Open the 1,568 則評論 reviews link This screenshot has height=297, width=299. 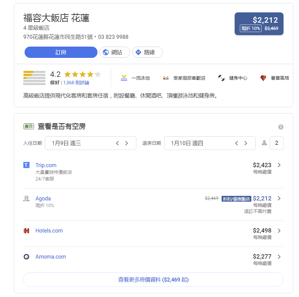tap(76, 82)
